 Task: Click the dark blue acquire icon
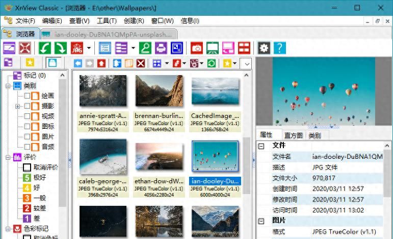click(x=177, y=48)
